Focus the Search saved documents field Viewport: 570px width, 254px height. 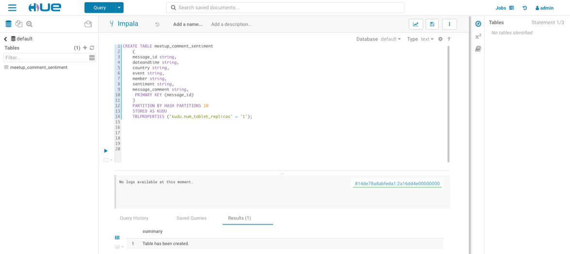pyautogui.click(x=285, y=8)
